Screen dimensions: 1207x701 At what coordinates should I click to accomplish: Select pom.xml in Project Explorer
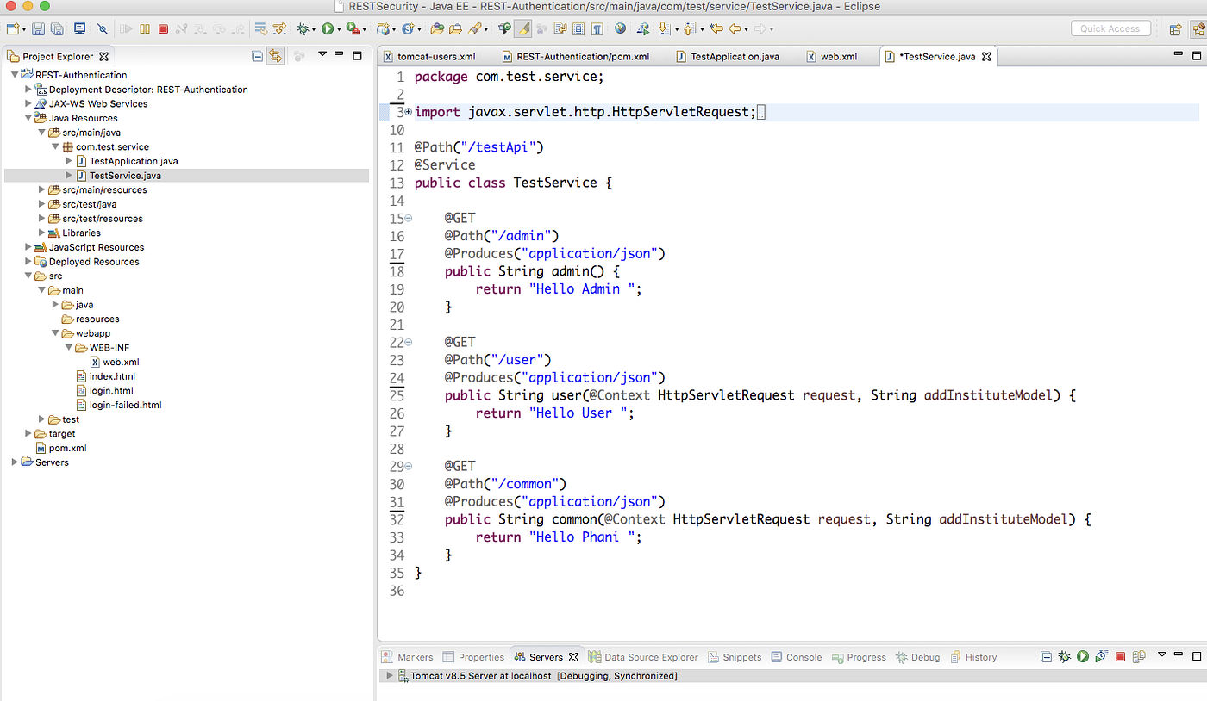[x=67, y=448]
